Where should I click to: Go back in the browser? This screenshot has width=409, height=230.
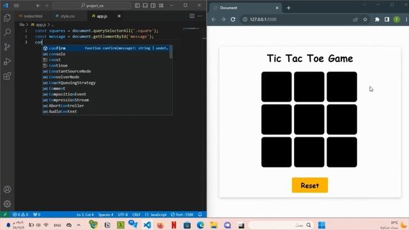coord(213,19)
